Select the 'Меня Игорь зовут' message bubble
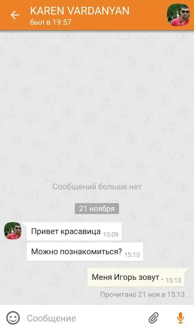Screen dimensions: 194x326 pyautogui.click(x=136, y=278)
